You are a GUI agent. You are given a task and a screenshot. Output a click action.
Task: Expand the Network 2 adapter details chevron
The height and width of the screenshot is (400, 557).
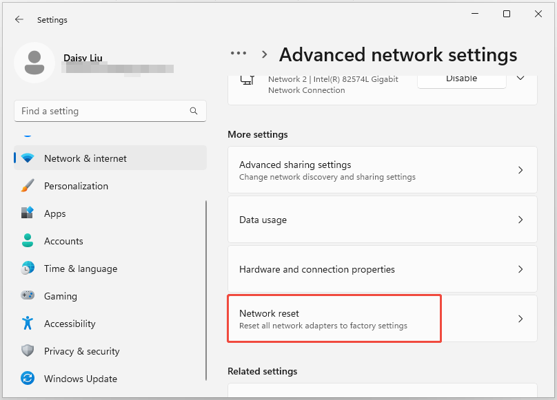(520, 78)
